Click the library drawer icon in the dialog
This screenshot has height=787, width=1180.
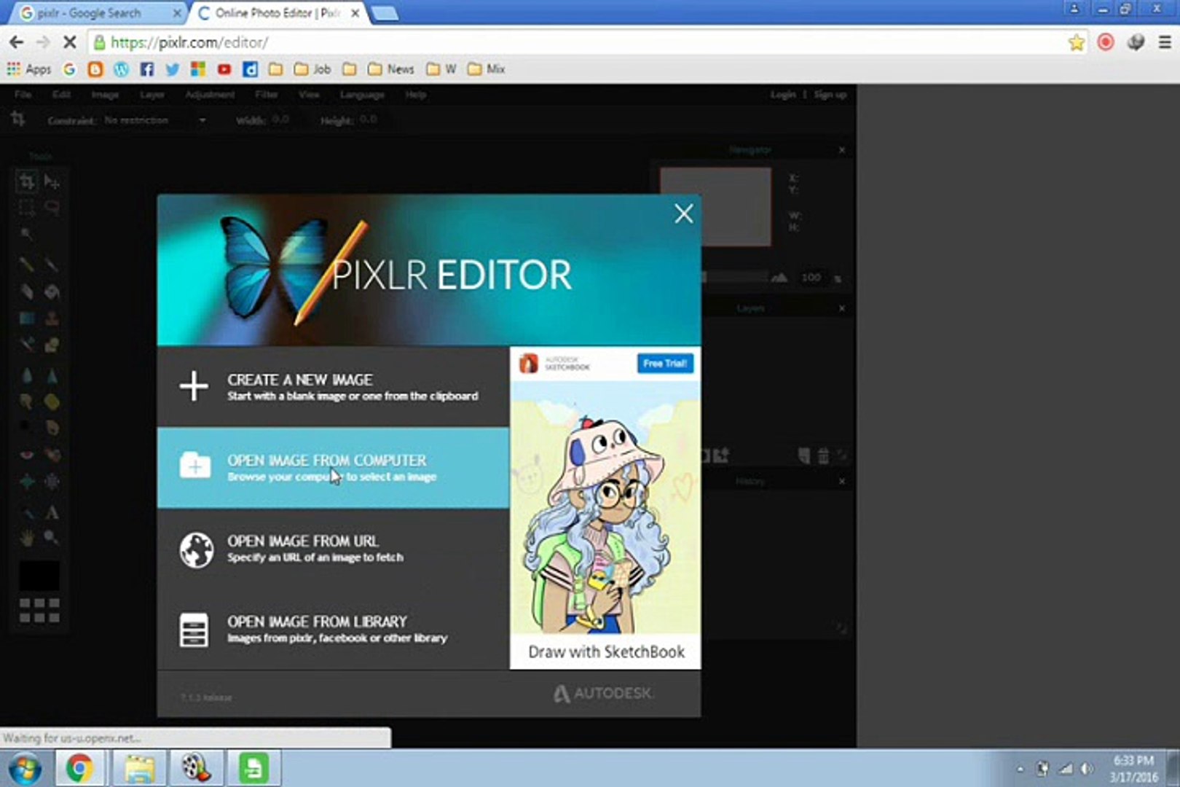[x=194, y=630]
